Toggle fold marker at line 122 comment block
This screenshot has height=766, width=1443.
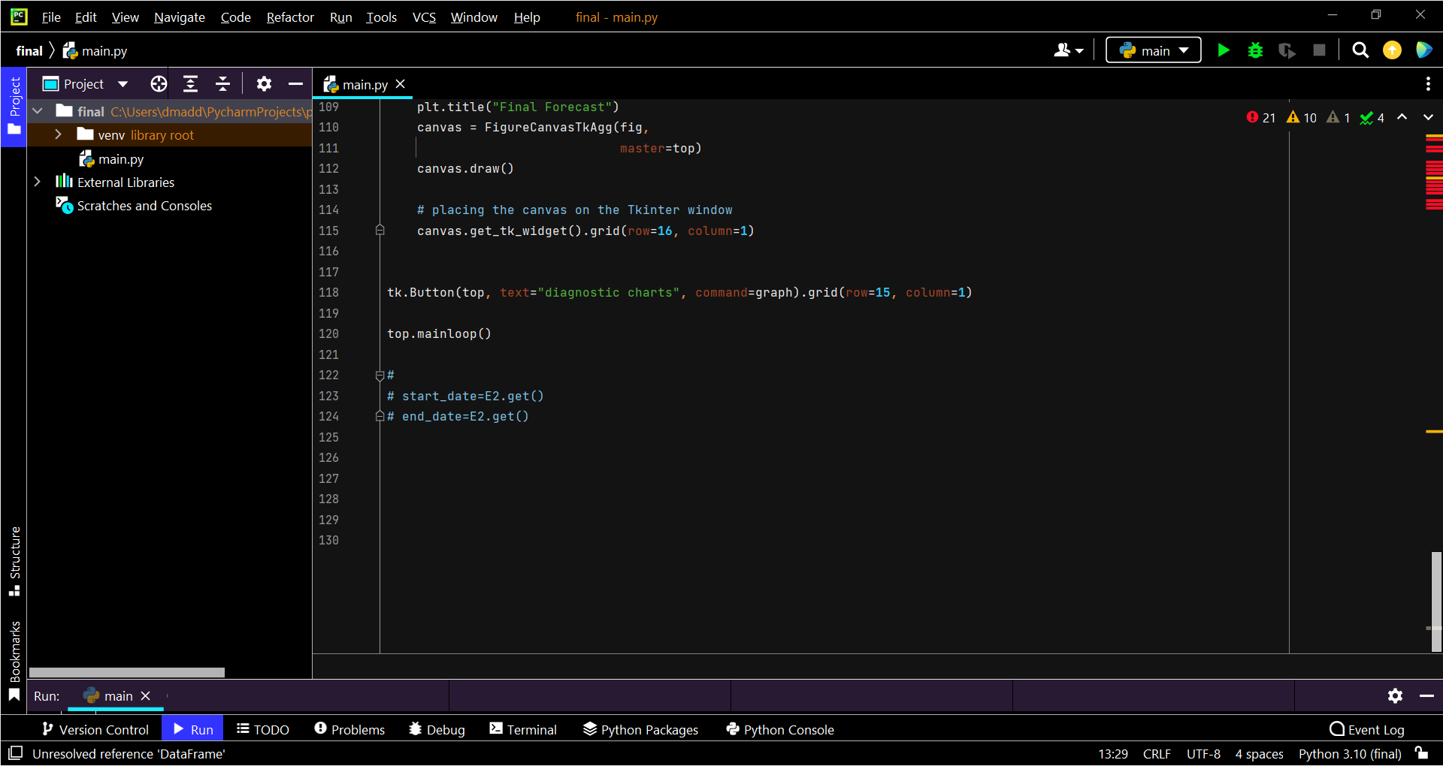(x=380, y=375)
